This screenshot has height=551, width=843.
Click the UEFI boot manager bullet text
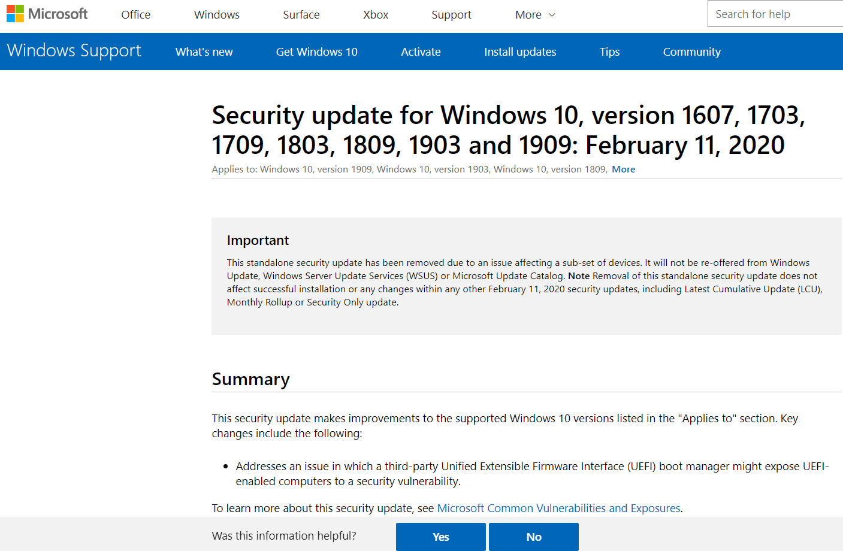(533, 474)
